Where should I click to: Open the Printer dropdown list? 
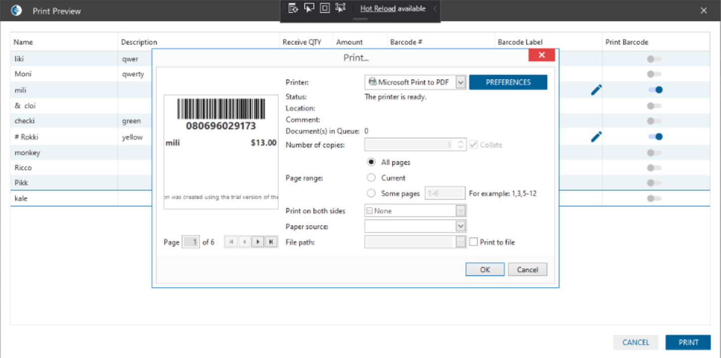click(460, 82)
